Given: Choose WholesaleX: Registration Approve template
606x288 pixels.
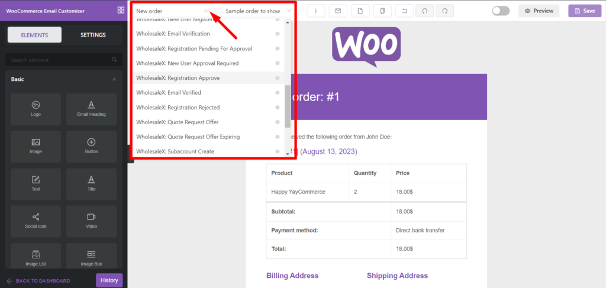Looking at the screenshot, I should (x=208, y=78).
